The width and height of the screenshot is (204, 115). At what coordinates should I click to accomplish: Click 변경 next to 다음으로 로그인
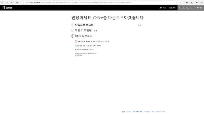[x=139, y=25]
